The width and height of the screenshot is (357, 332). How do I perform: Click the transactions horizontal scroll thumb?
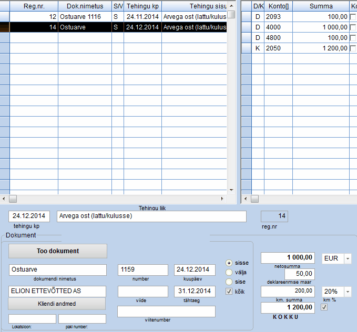click(13, 199)
